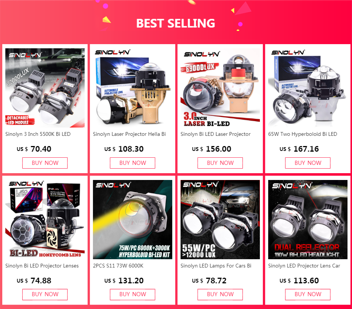The height and width of the screenshot is (309, 352).
Task: Select the Best Selling banner heading
Action: 176,23
